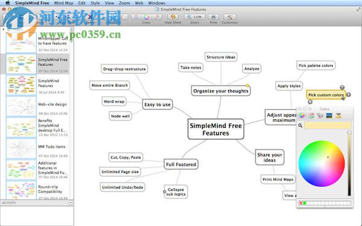Open the Edit menu
This screenshot has height=226, width=362.
(x=81, y=3)
